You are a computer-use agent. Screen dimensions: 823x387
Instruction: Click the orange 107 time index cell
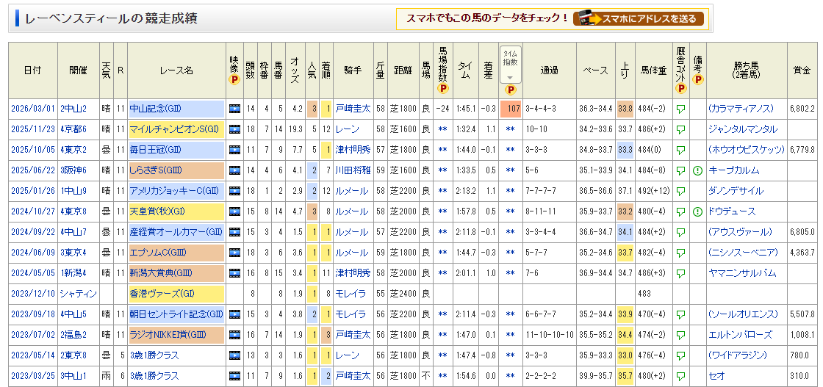pos(510,109)
